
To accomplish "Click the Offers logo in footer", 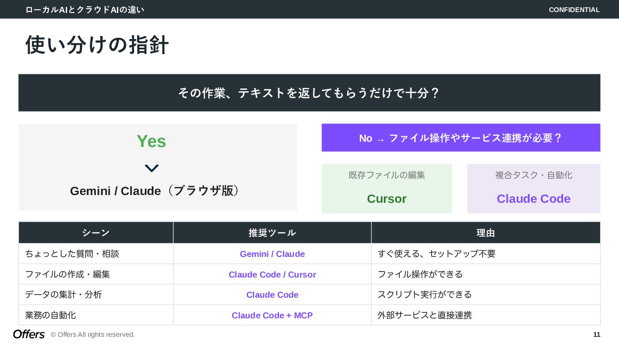I will coord(29,334).
